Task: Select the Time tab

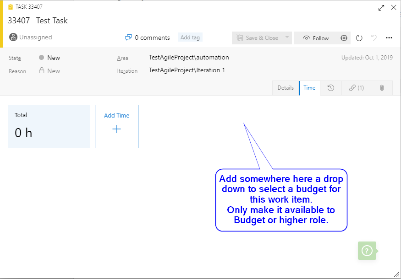Action: (x=309, y=88)
